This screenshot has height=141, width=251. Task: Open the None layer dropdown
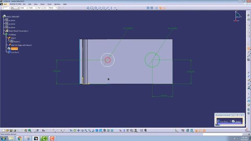(x=53, y=8)
